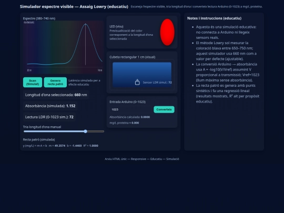Click 'Absorbància (simulada): 1.152' text
The width and height of the screenshot is (284, 213).
pyautogui.click(x=50, y=106)
